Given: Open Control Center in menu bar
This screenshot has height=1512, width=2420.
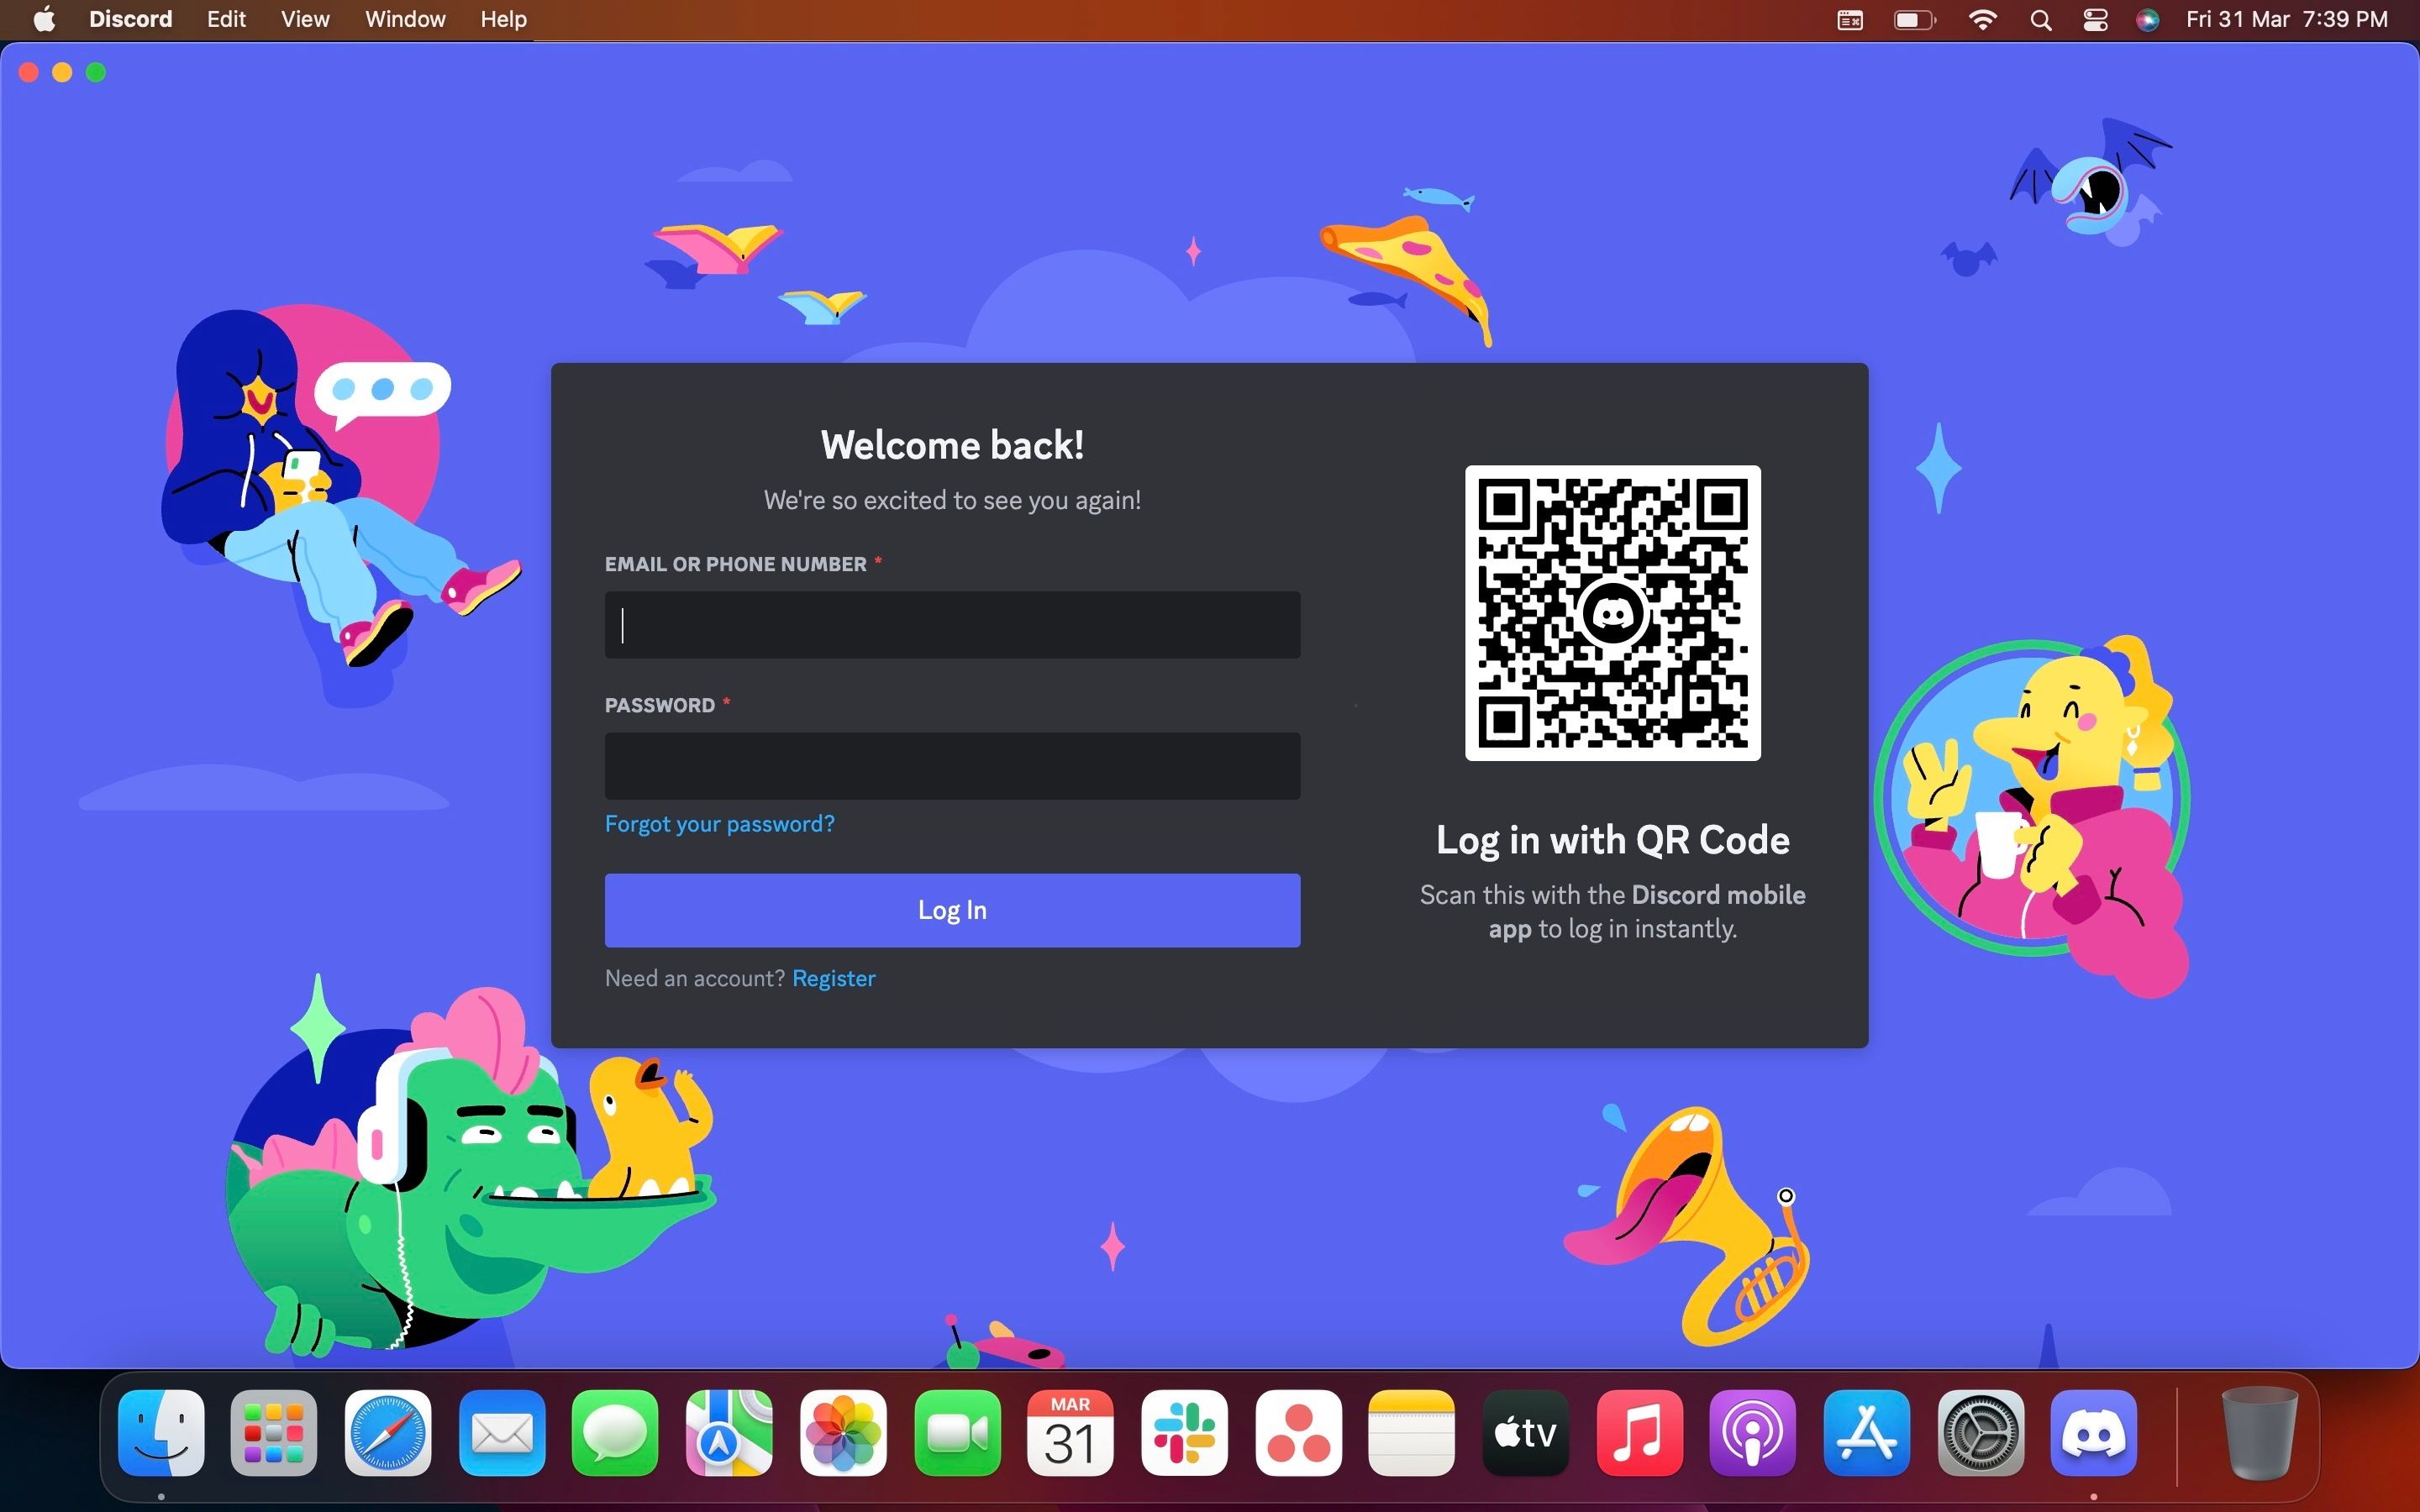Looking at the screenshot, I should [2095, 20].
